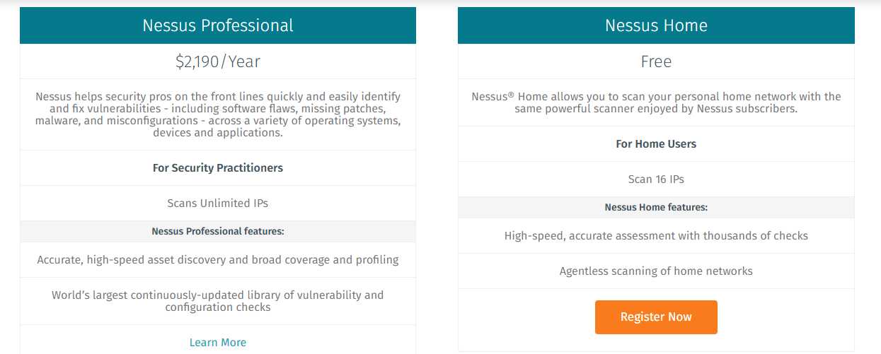Click the Agentless scanning of home networks row

pyautogui.click(x=656, y=271)
